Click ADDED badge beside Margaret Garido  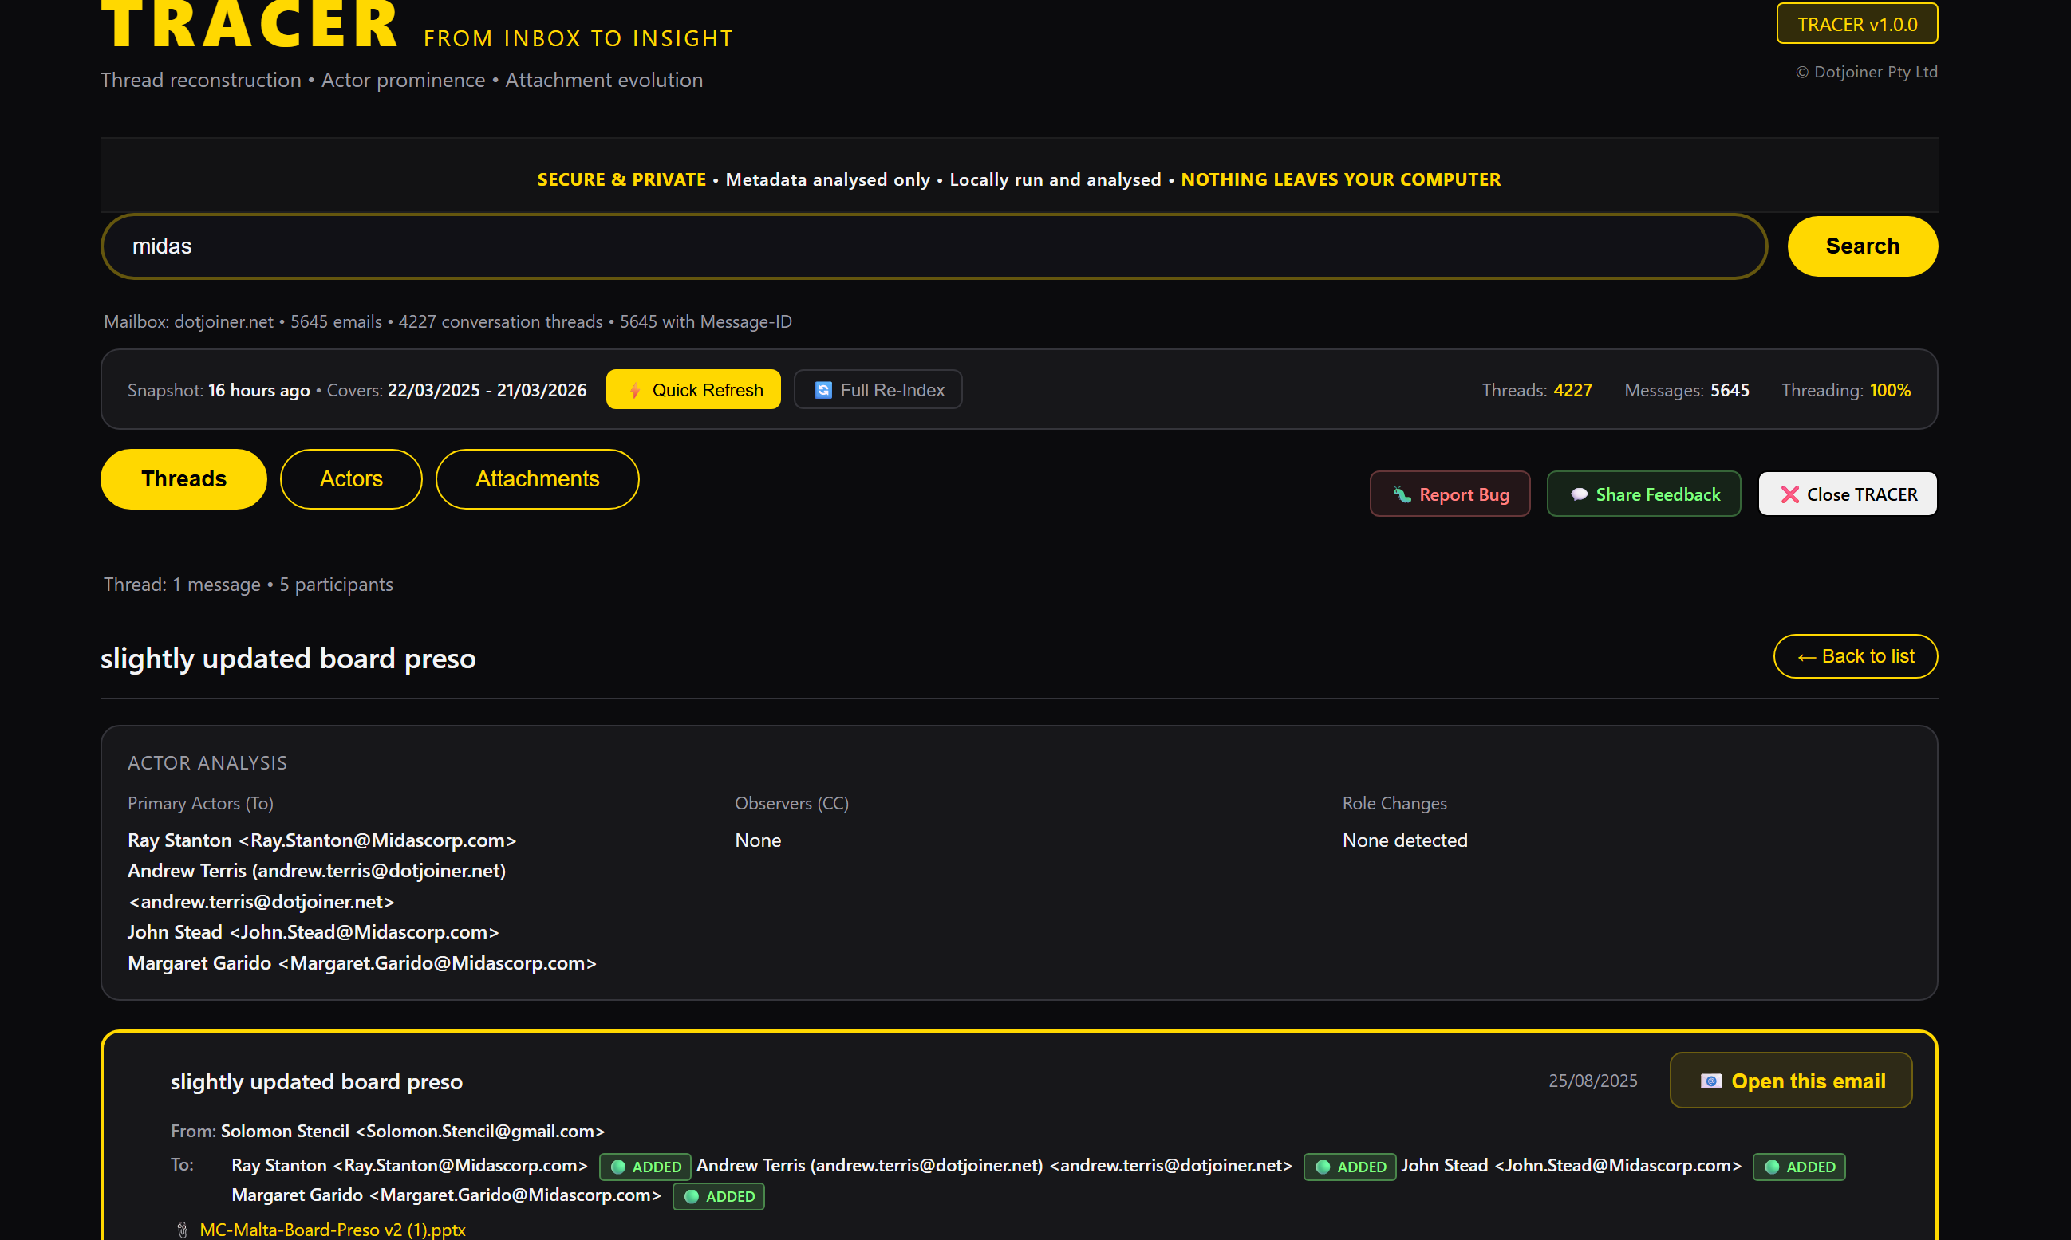(719, 1197)
